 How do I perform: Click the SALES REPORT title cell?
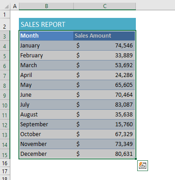[x=77, y=24]
